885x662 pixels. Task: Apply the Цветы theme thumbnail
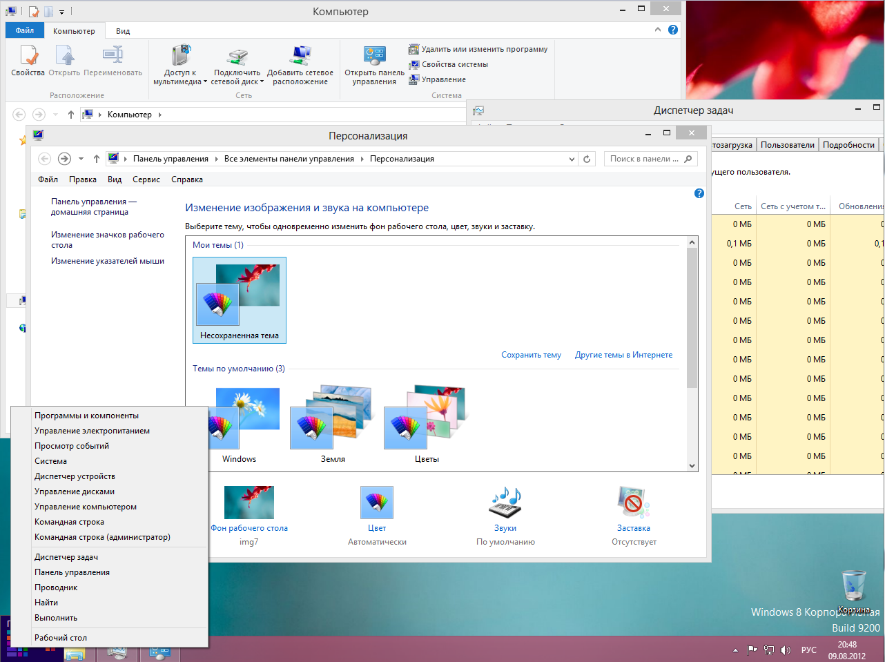[427, 425]
